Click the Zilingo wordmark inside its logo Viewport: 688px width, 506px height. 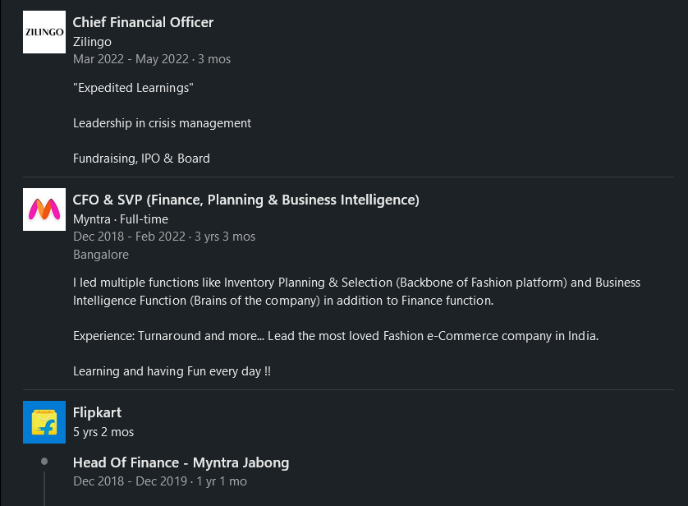tap(44, 32)
